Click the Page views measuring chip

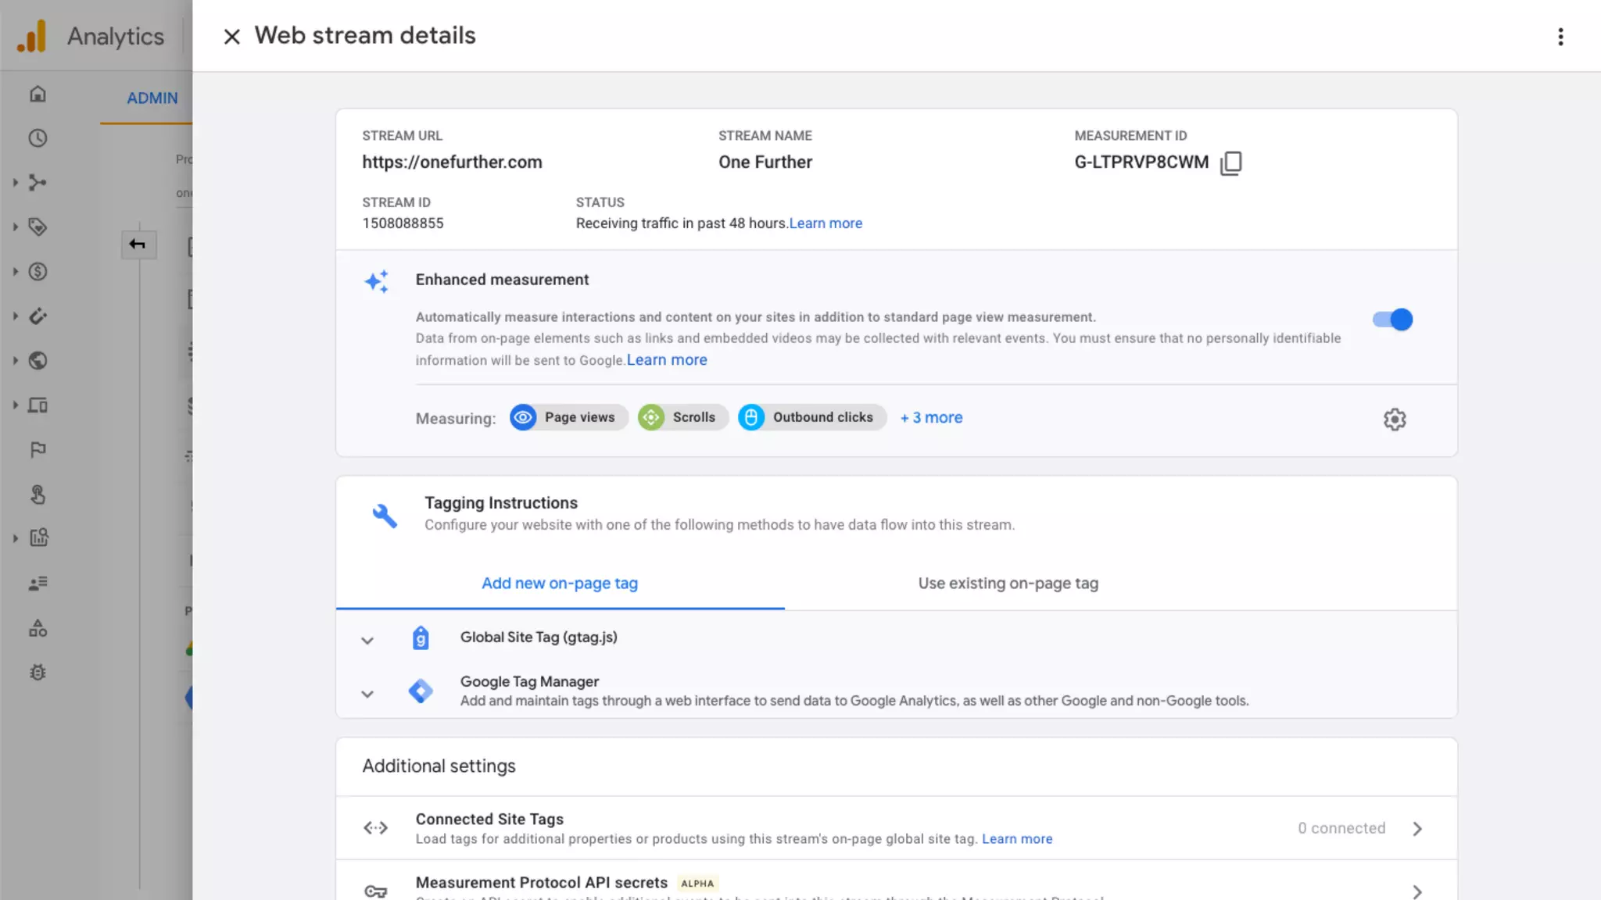[x=569, y=418]
